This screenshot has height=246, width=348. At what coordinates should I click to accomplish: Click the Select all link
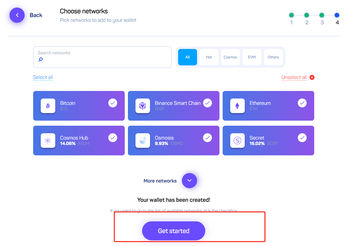coord(43,77)
